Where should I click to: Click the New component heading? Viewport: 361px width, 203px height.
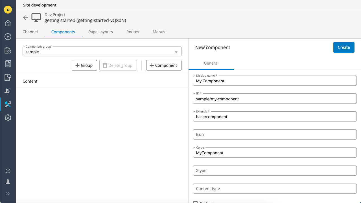(213, 47)
